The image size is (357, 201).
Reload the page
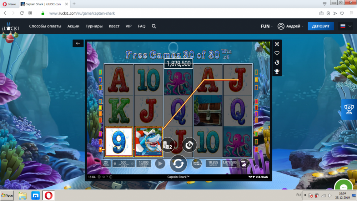point(22,13)
